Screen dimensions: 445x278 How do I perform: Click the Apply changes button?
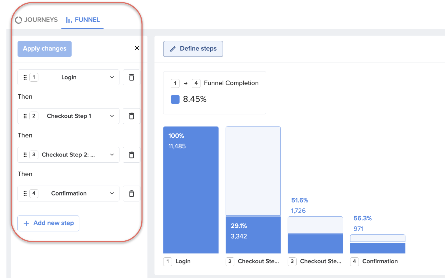45,49
